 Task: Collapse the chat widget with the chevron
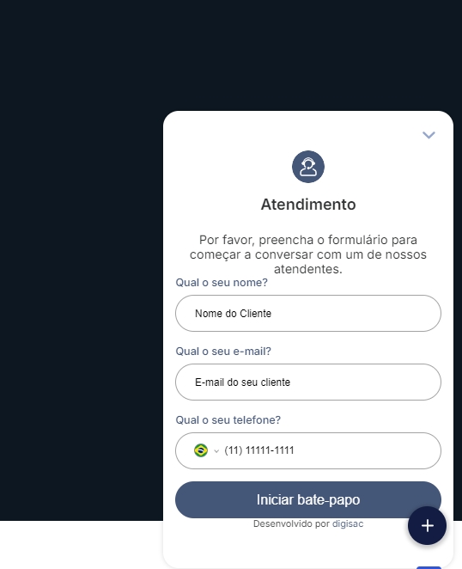(429, 135)
